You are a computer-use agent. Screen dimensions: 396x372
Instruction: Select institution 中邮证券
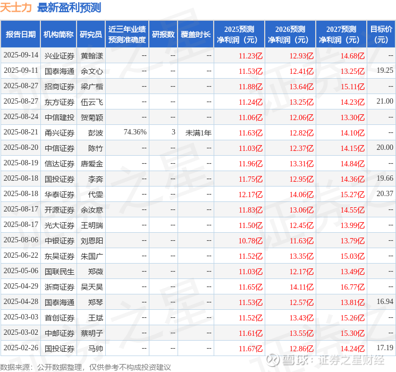click(x=60, y=333)
